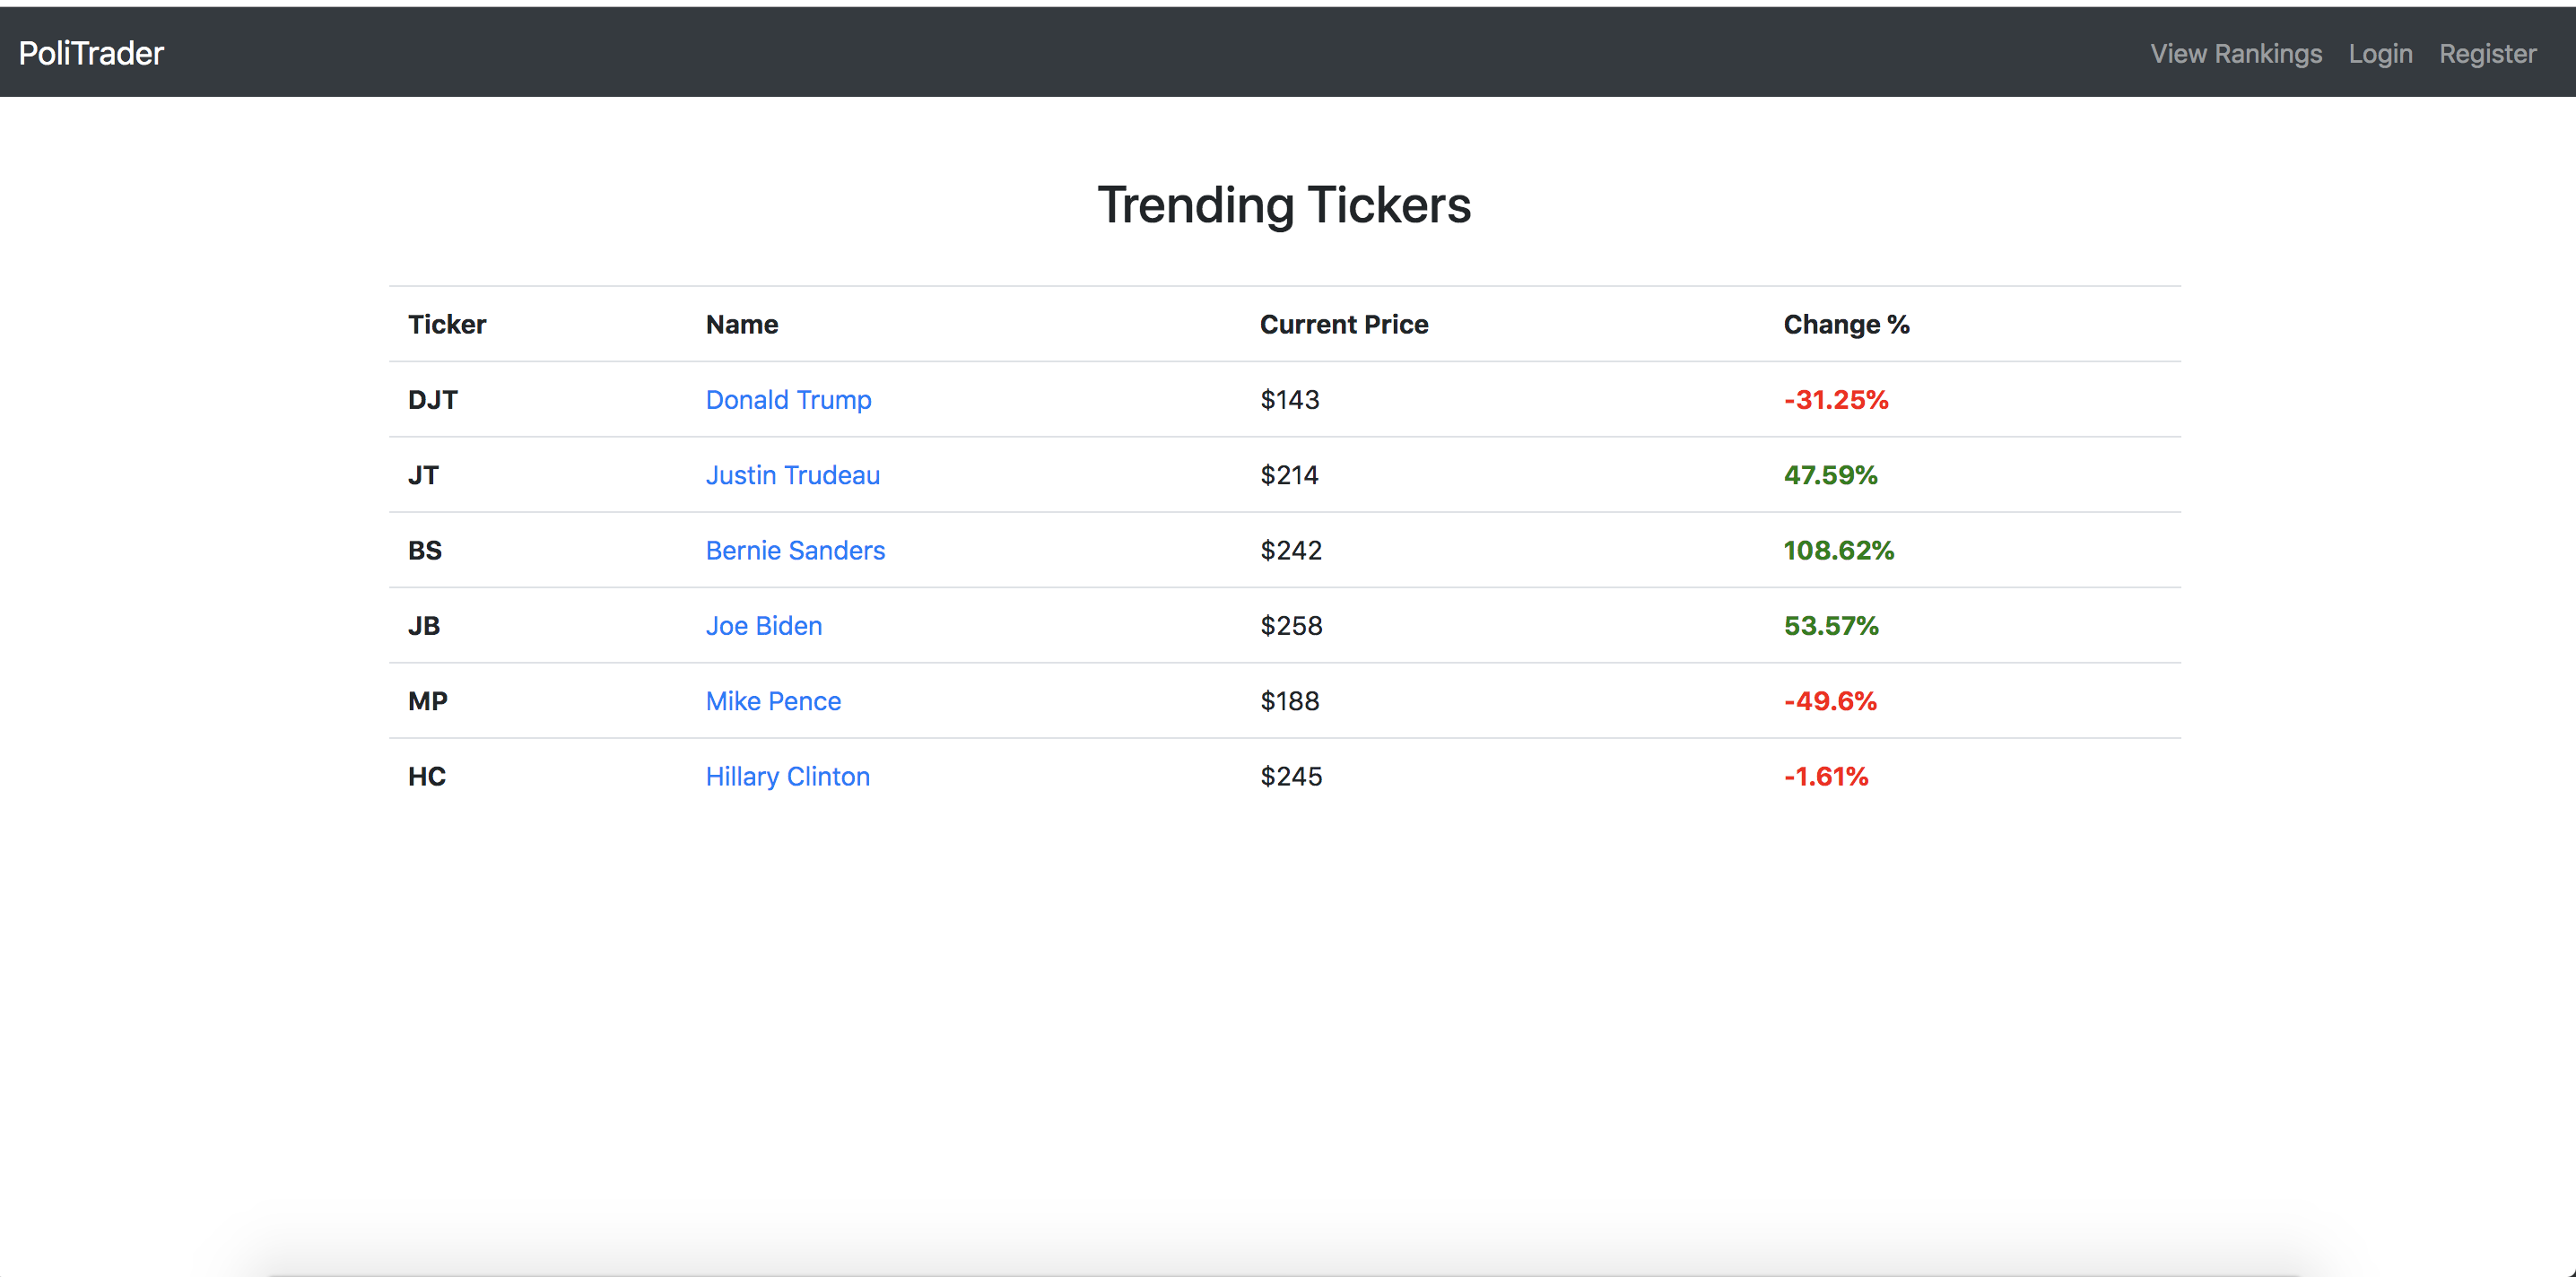Image resolution: width=2576 pixels, height=1277 pixels.
Task: Click the Register nav item
Action: (x=2487, y=53)
